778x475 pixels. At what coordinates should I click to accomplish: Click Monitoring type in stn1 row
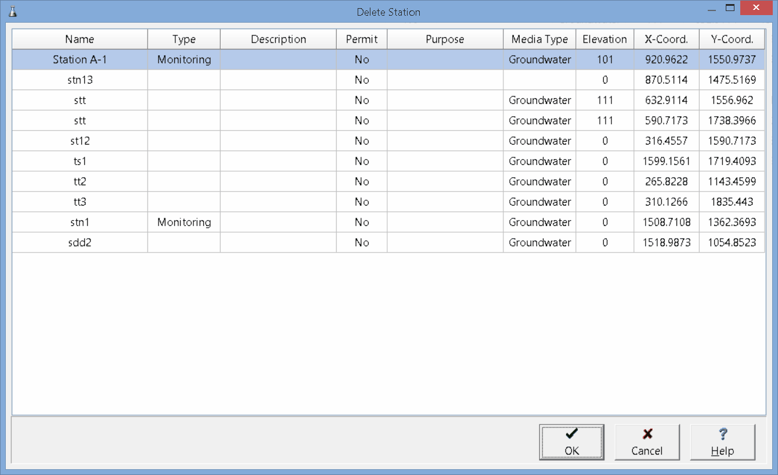pos(184,222)
